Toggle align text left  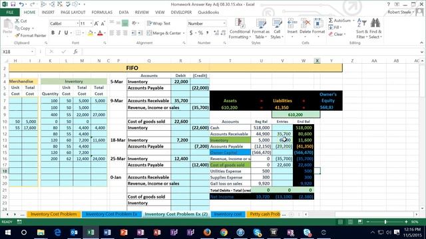(112, 33)
